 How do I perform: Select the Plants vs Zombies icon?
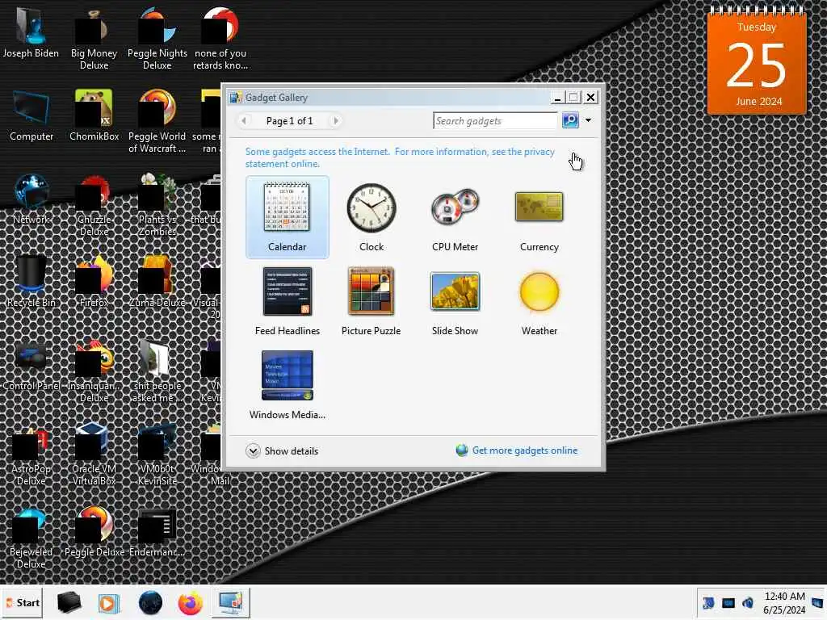pos(157,206)
